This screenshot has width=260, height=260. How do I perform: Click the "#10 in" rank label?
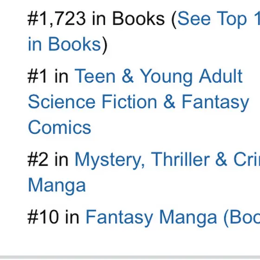click(x=53, y=217)
